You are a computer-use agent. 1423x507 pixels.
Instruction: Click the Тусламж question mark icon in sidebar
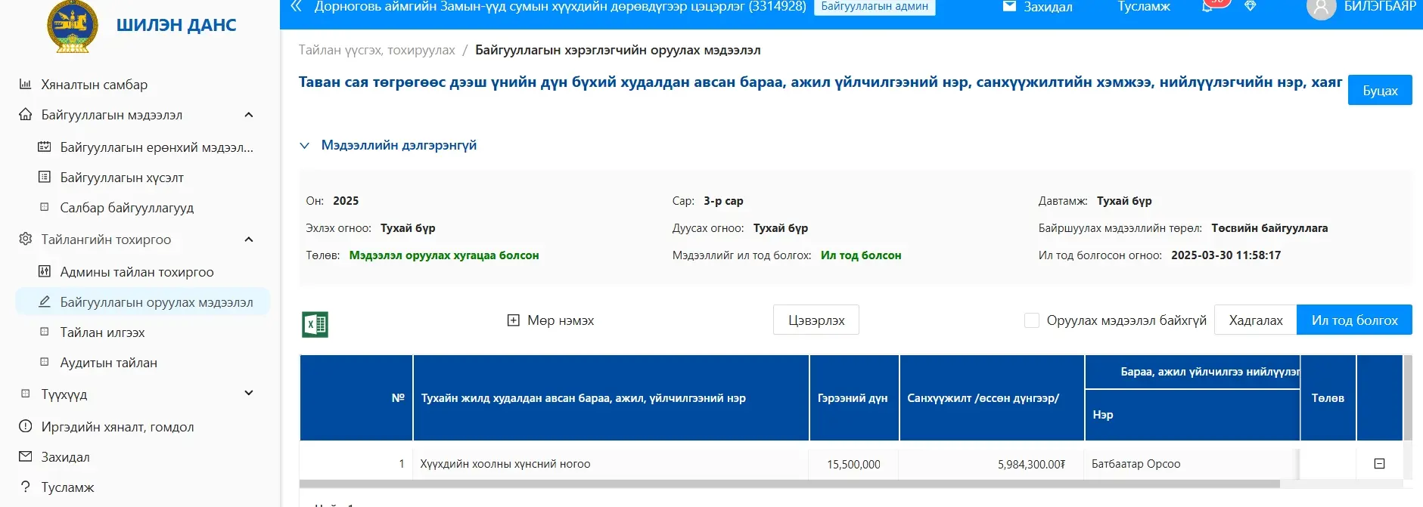25,487
